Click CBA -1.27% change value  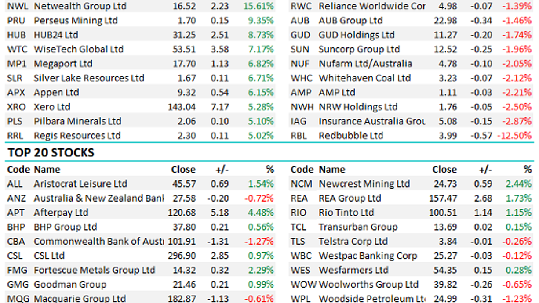(259, 241)
